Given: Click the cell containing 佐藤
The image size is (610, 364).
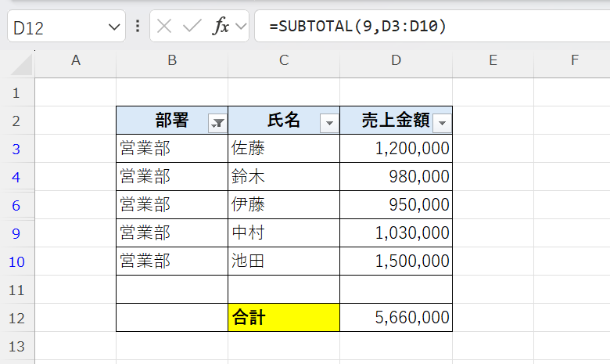Looking at the screenshot, I should click(x=283, y=148).
